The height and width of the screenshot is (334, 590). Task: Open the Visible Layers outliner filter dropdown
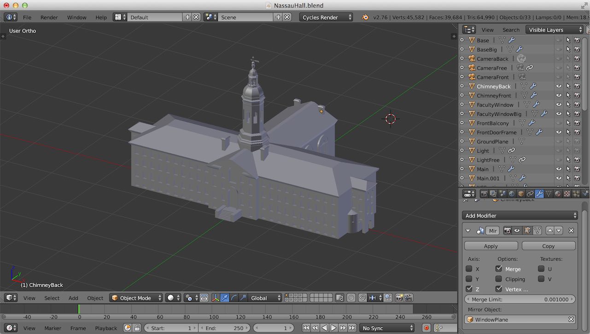[555, 29]
